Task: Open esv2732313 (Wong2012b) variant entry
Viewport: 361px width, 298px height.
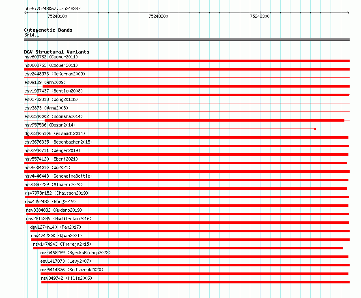Action: [x=51, y=99]
